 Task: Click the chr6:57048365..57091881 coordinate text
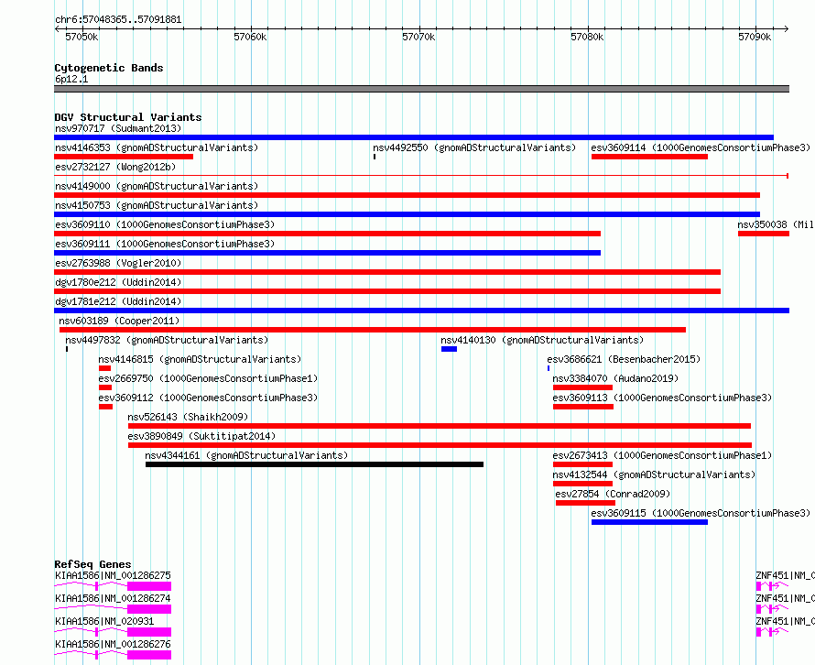click(118, 20)
